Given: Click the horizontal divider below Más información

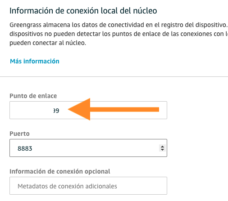Looking at the screenshot, I should click(x=114, y=76).
